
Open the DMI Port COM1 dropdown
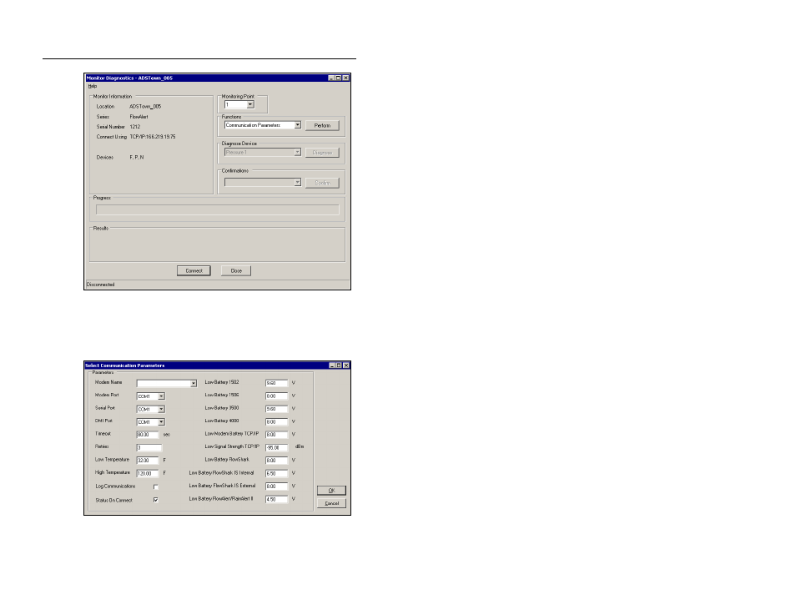click(x=161, y=422)
